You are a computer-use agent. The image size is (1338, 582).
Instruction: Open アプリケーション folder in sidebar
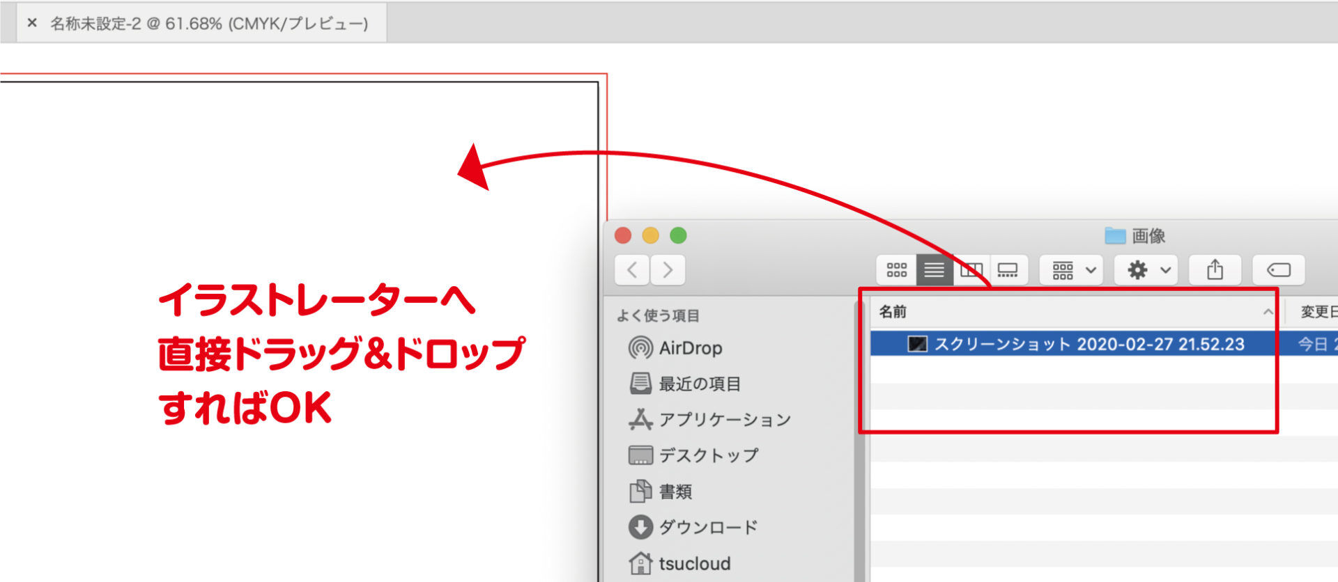(724, 420)
